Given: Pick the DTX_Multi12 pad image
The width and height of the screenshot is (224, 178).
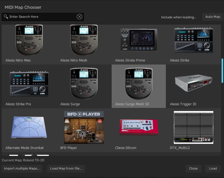Looking at the screenshot, I should [x=194, y=127].
